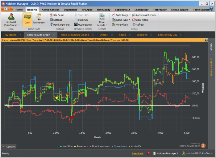Open More Filters
Screen dimensions: 216x158
click(120, 24)
